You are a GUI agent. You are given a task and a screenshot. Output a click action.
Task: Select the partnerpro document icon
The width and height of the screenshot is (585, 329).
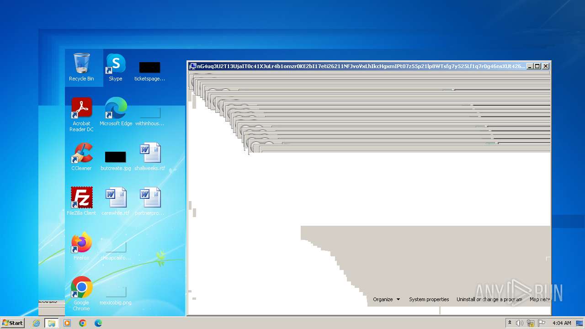[x=149, y=202]
